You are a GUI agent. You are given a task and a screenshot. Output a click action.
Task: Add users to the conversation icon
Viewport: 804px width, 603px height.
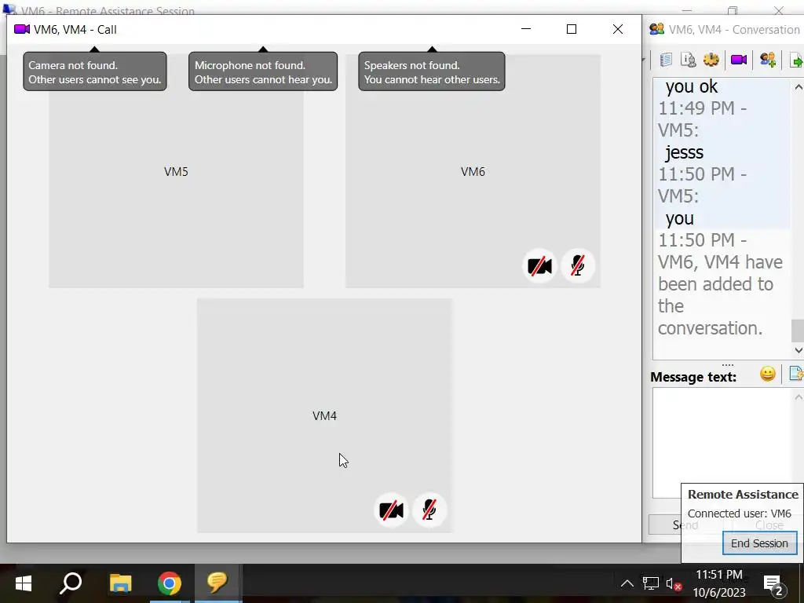[x=768, y=60]
